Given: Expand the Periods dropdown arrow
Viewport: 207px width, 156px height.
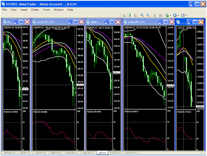Looking at the screenshot, I should tap(179, 15).
